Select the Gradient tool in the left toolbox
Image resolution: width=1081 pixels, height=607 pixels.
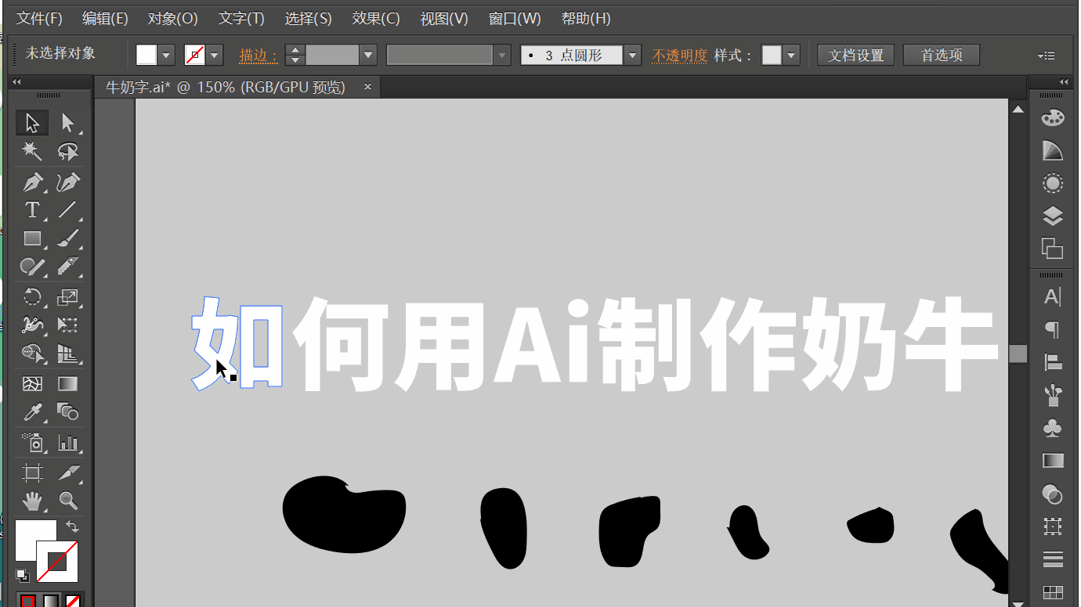67,384
